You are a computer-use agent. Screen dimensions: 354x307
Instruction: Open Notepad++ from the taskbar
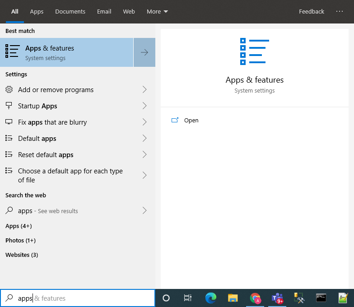point(343,298)
